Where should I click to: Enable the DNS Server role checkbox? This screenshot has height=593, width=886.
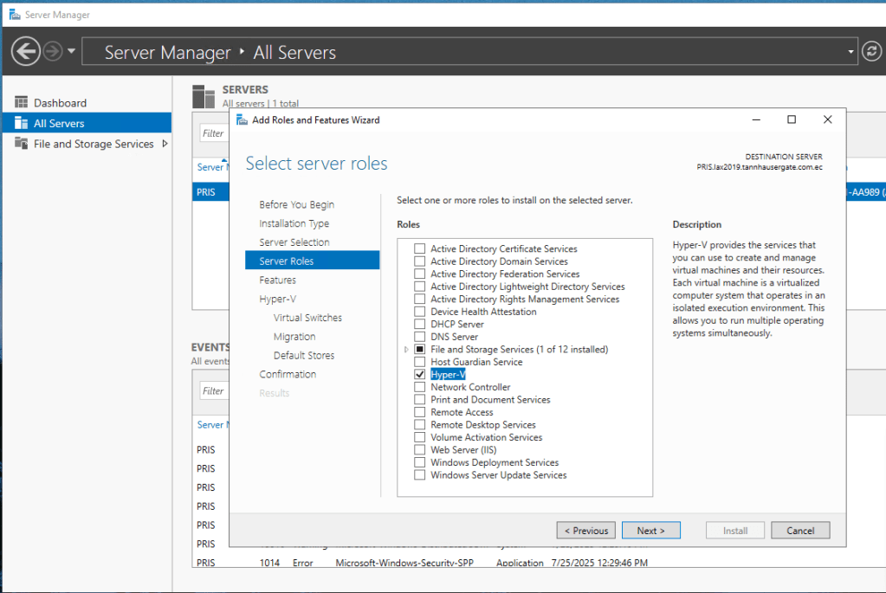(x=420, y=337)
